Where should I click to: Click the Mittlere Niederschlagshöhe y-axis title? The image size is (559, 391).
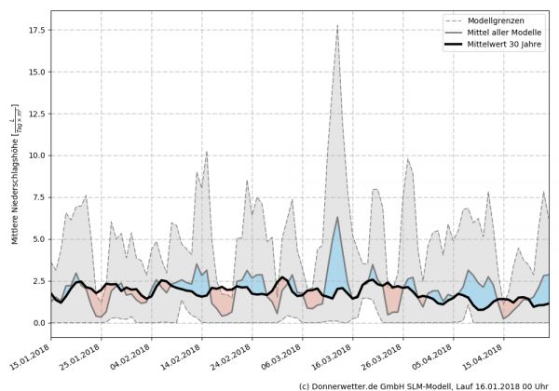[16, 176]
